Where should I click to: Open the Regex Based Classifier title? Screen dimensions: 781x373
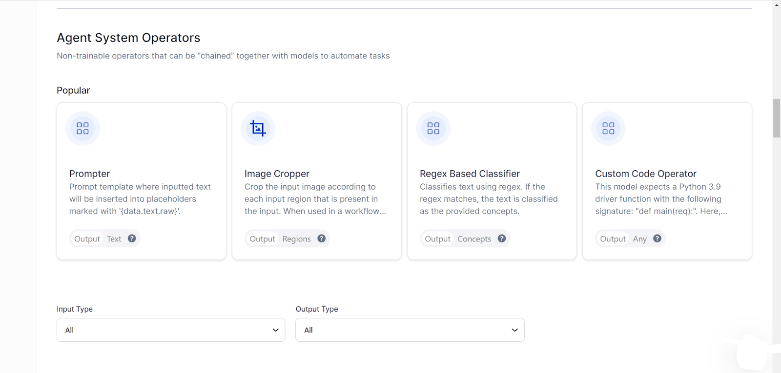point(470,174)
